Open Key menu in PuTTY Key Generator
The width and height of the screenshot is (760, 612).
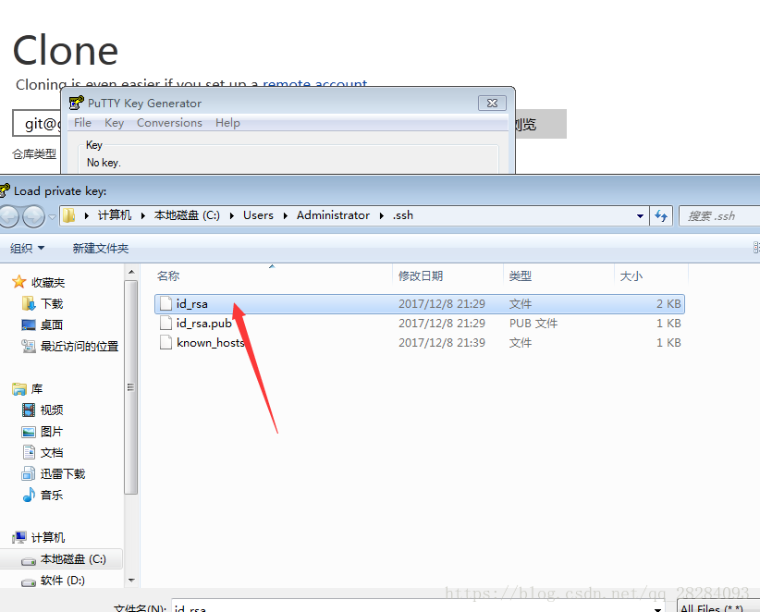[x=114, y=123]
